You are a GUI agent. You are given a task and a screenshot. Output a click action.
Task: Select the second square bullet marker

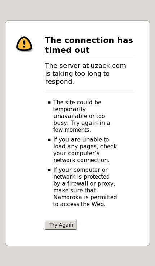pyautogui.click(x=49, y=140)
